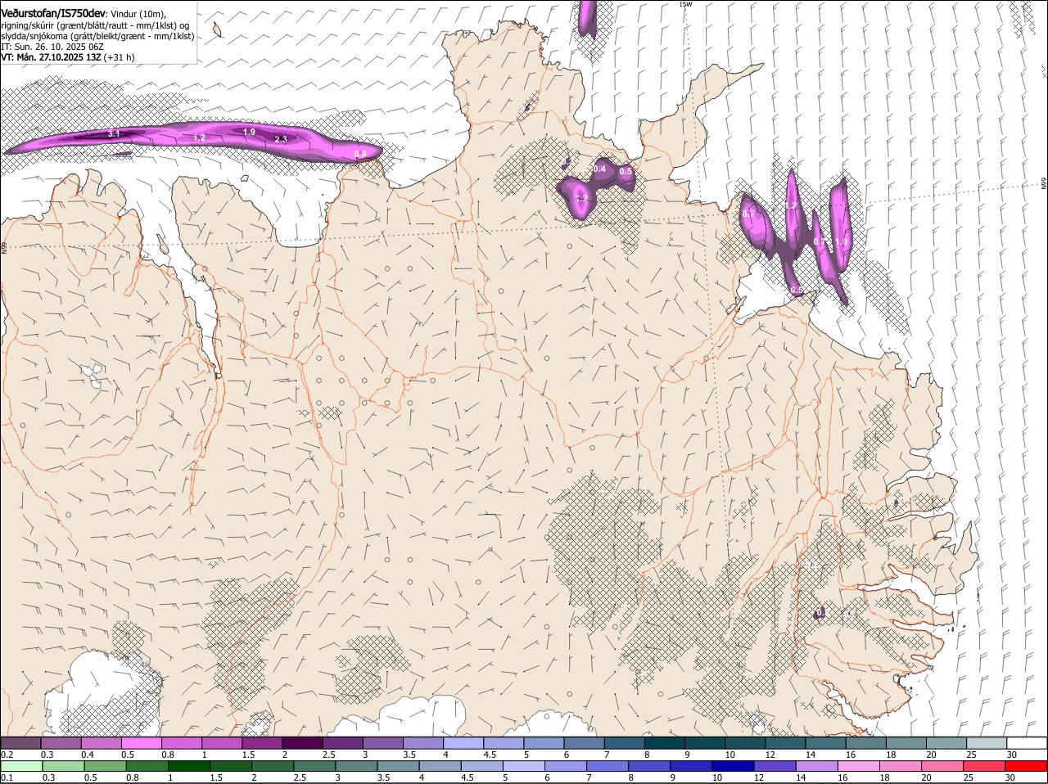Pick lower legend swatch between 0.1 and 0.3

22,767
